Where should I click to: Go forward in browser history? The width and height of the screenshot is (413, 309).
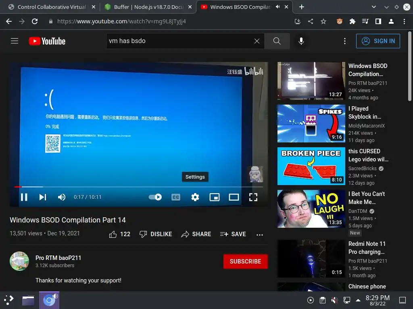click(22, 21)
